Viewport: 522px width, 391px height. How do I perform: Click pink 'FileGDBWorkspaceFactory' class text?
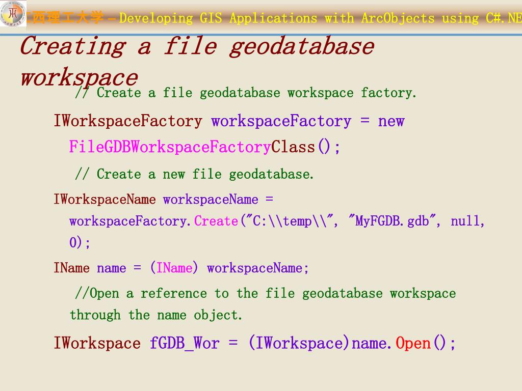[x=170, y=147]
